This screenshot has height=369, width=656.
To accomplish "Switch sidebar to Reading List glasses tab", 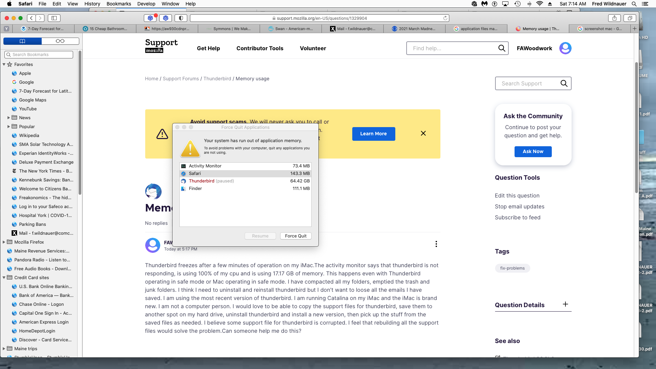I will (60, 41).
